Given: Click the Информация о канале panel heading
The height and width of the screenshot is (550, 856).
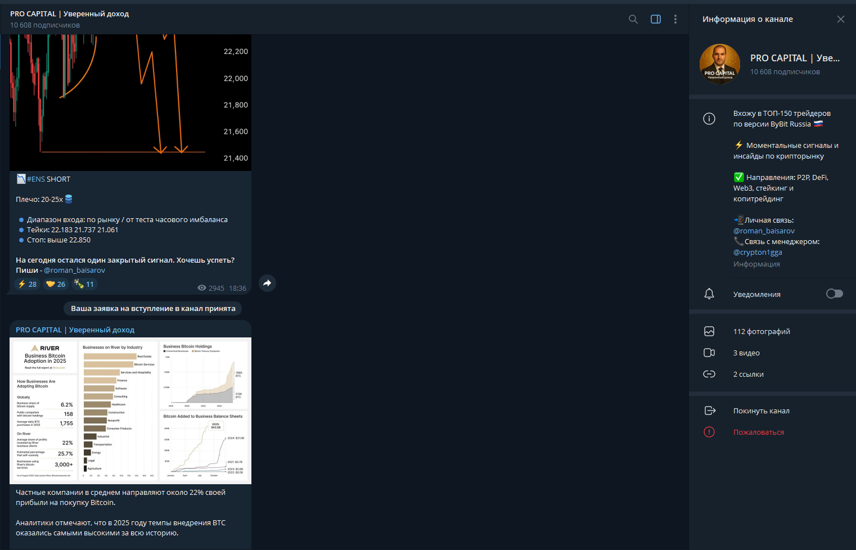Looking at the screenshot, I should point(747,19).
